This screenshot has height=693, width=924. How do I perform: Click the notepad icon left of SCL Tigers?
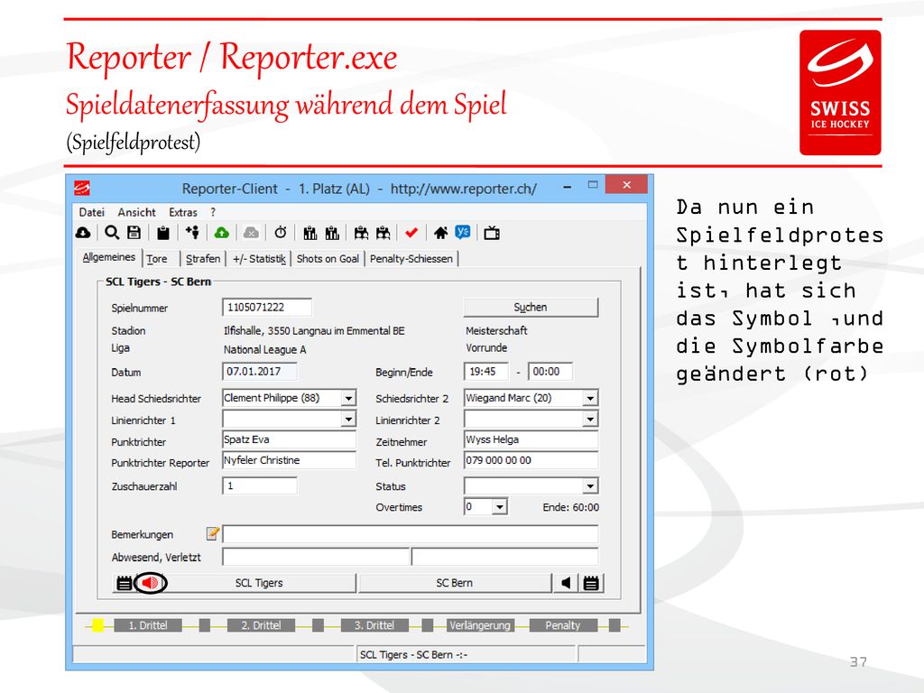click(124, 584)
